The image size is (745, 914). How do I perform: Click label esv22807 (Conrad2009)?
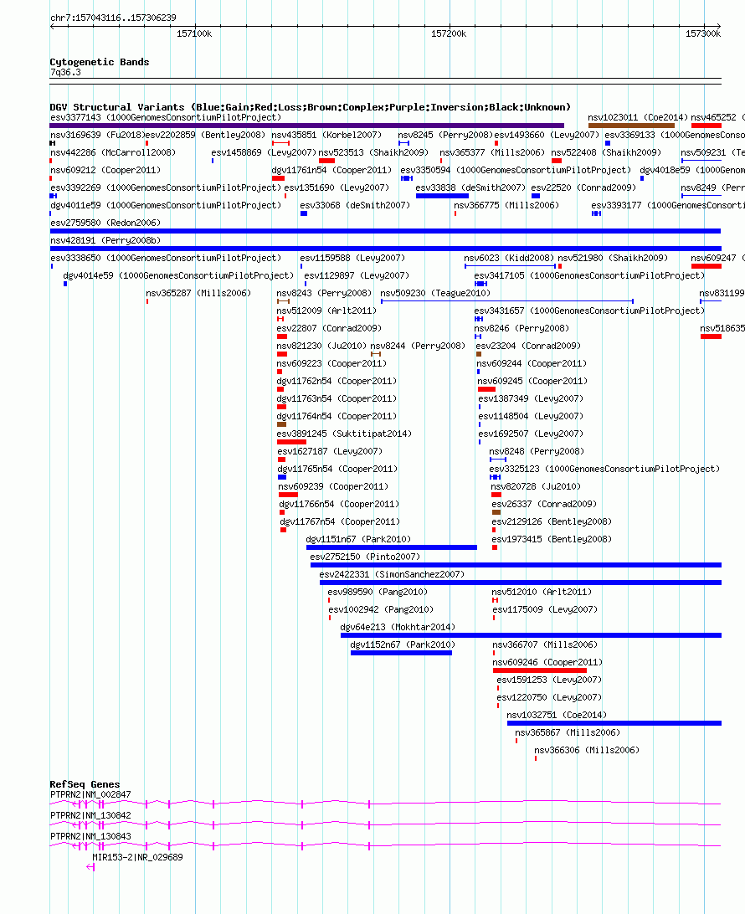[329, 328]
